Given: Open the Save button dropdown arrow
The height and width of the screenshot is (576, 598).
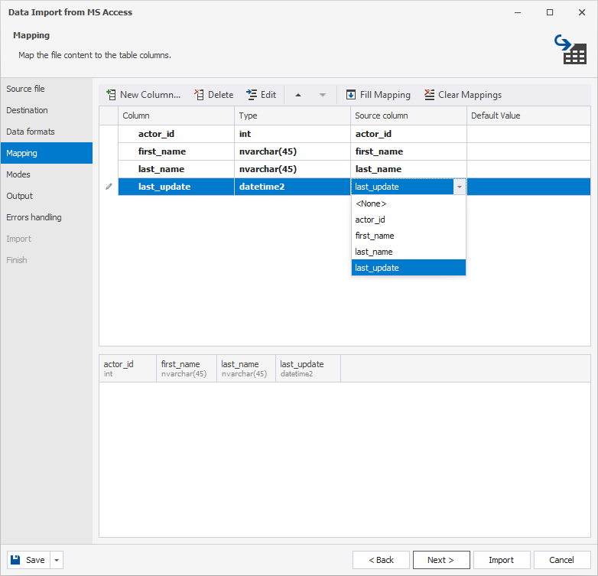Looking at the screenshot, I should coord(57,560).
